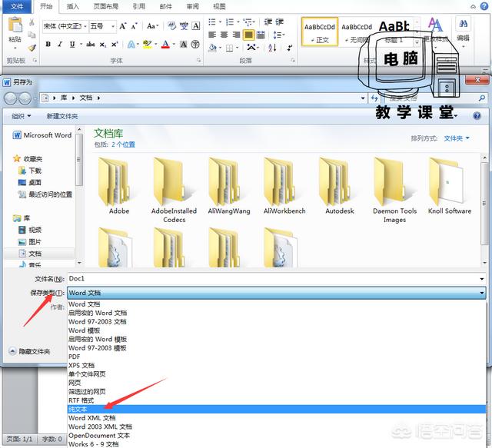Viewport: 492px width, 448px height.
Task: Switch to the 页面布局 tab
Action: tap(106, 7)
